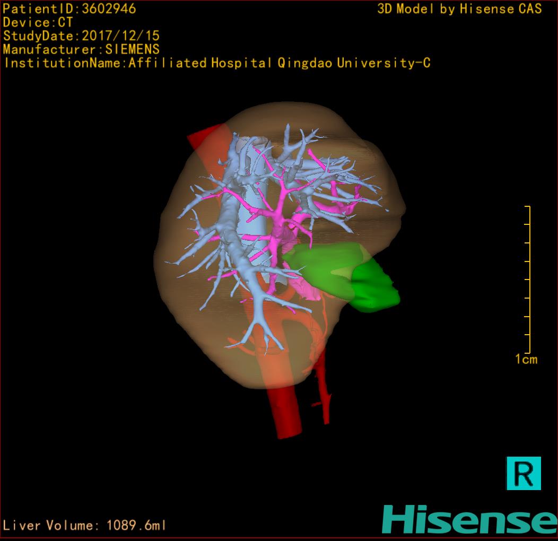Viewport: 558px width, 541px height.
Task: Click the 1cm scale label
Action: tap(526, 360)
